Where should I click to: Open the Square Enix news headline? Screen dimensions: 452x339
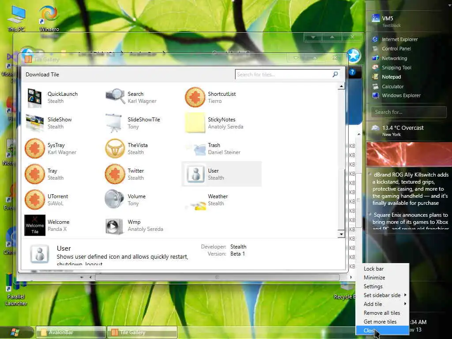410,222
